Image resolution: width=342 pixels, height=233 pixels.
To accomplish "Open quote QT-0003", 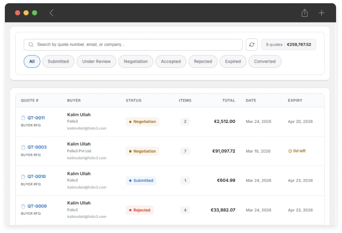I will pyautogui.click(x=37, y=147).
